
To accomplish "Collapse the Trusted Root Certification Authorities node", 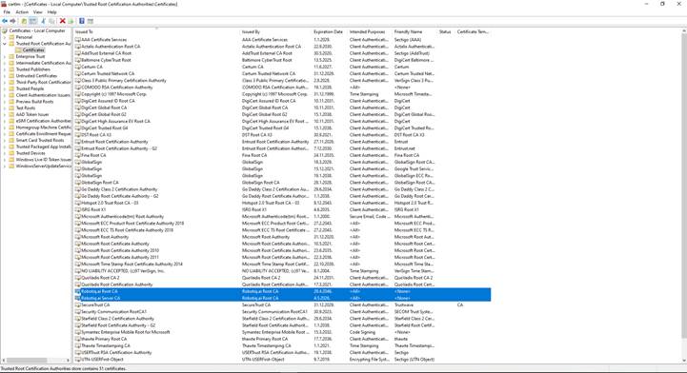I will (x=5, y=44).
